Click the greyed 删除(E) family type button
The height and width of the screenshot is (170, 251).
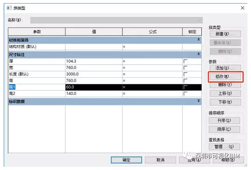pyautogui.click(x=225, y=51)
